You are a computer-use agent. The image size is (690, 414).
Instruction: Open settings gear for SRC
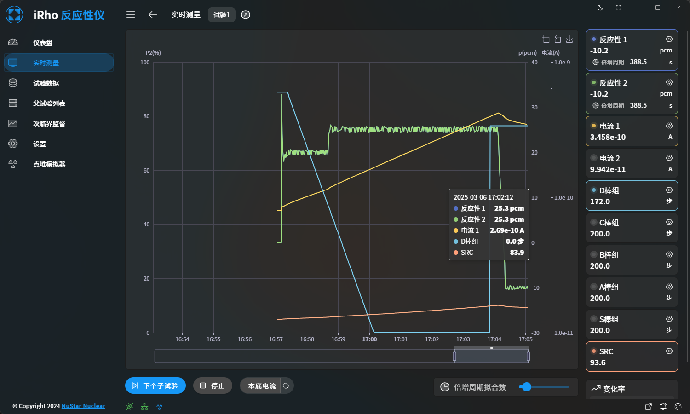pos(669,351)
